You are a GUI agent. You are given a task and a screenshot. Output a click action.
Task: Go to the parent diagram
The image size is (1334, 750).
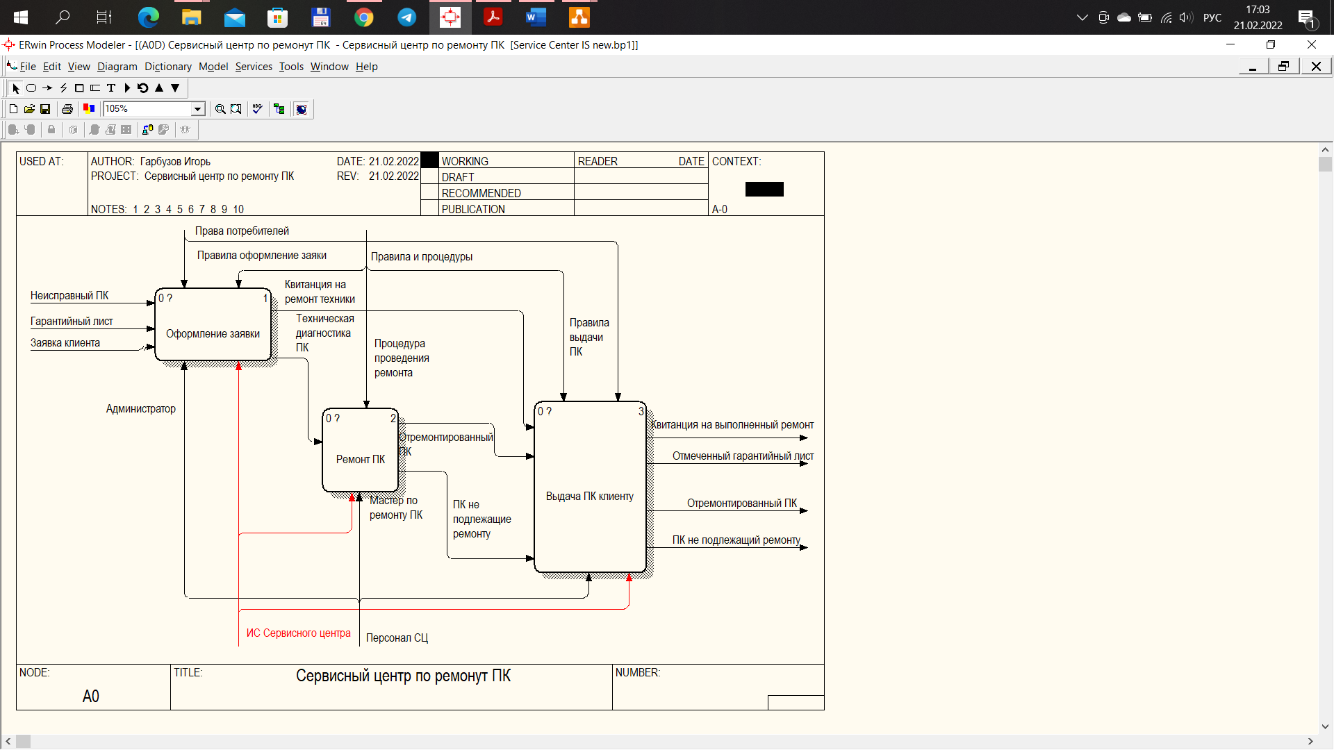click(x=159, y=88)
